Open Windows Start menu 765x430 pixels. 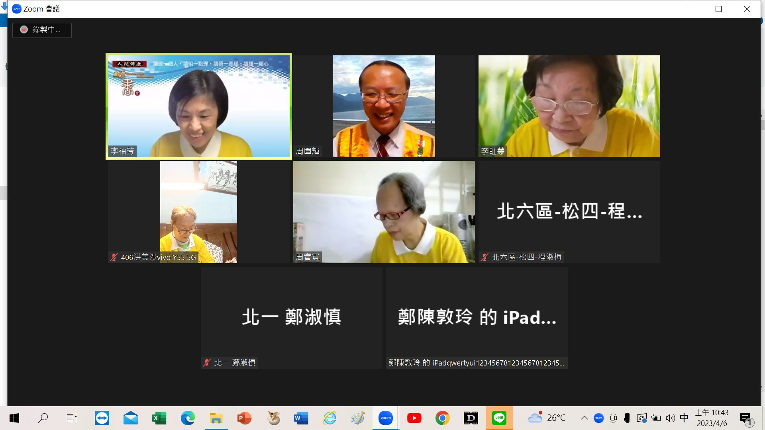click(x=14, y=418)
